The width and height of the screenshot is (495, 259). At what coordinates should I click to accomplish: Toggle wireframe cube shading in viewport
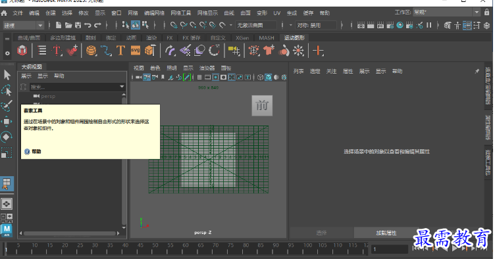pyautogui.click(x=260, y=77)
